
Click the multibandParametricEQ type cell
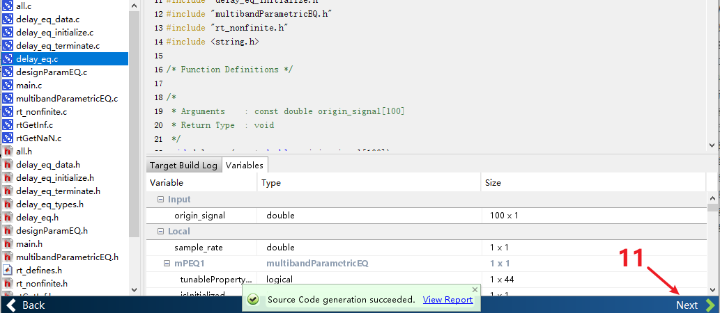317,264
